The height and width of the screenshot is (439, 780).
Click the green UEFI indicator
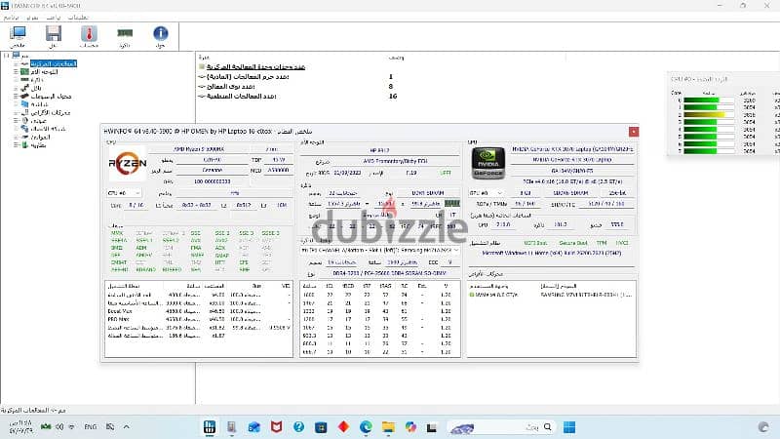click(x=446, y=173)
